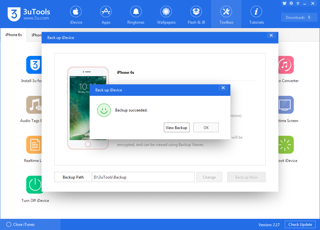320x230 pixels.
Task: Click Check Update button
Action: point(300,225)
